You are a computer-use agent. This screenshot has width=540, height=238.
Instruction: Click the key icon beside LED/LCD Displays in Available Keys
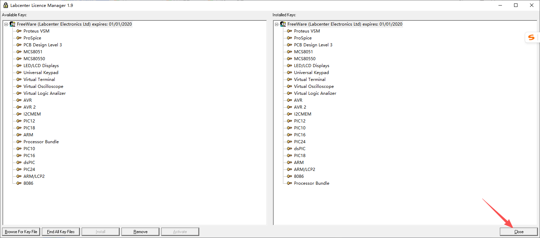tap(19, 66)
